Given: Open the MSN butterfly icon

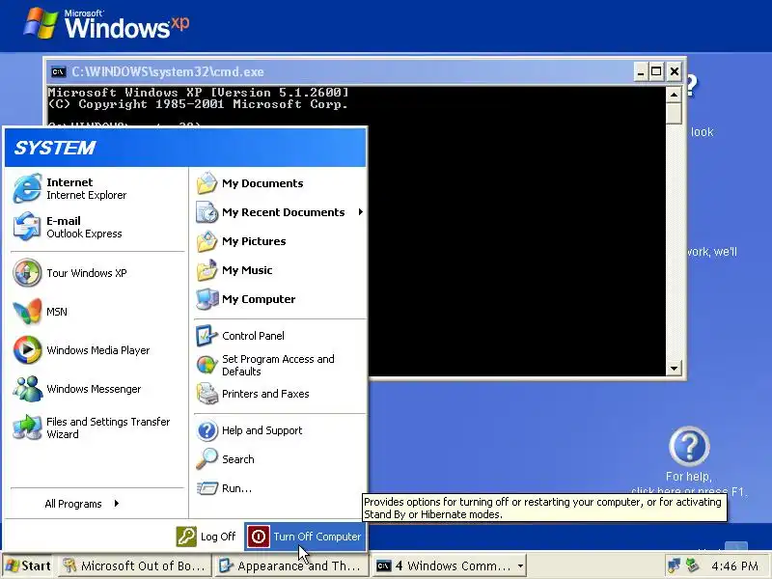Looking at the screenshot, I should tap(28, 312).
